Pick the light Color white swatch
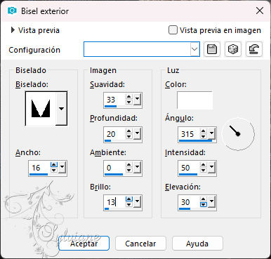The width and height of the screenshot is (271, 259). point(194,100)
